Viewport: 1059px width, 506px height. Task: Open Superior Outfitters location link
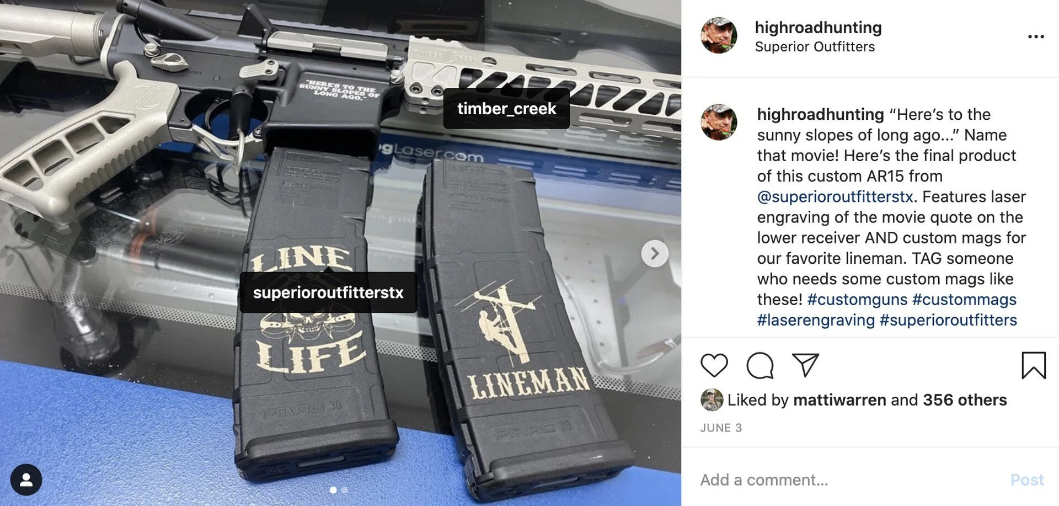[815, 47]
